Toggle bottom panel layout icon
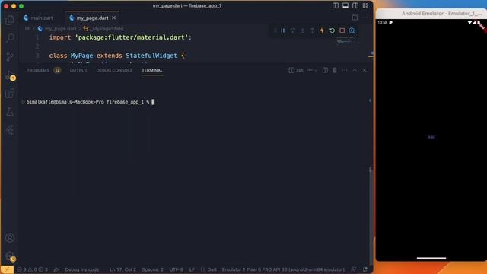 click(x=345, y=5)
